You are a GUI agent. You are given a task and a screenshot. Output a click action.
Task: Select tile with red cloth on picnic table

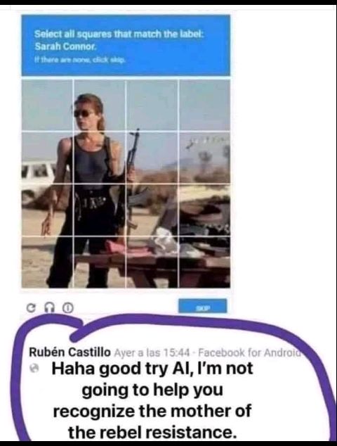[x=100, y=262]
